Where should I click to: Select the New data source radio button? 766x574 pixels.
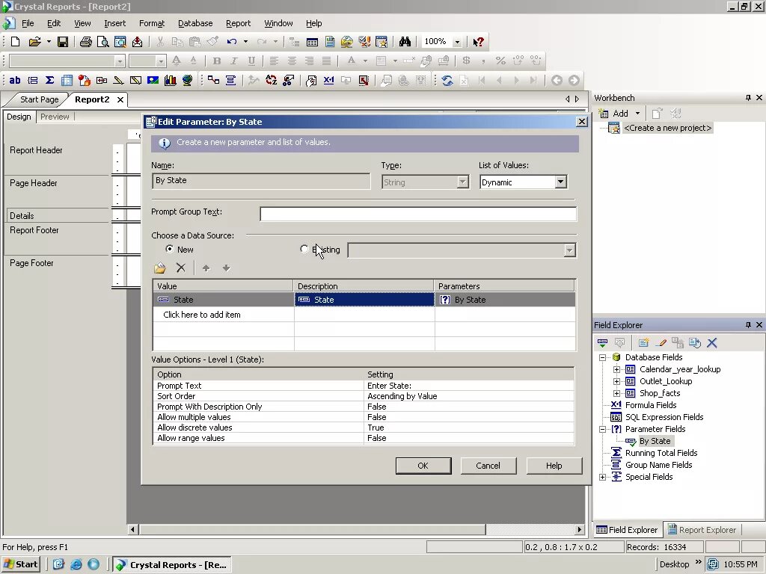[169, 249]
